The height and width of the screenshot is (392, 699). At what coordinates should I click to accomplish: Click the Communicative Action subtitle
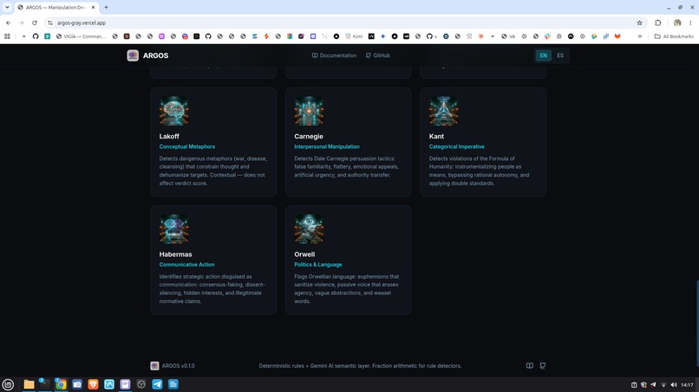point(186,264)
